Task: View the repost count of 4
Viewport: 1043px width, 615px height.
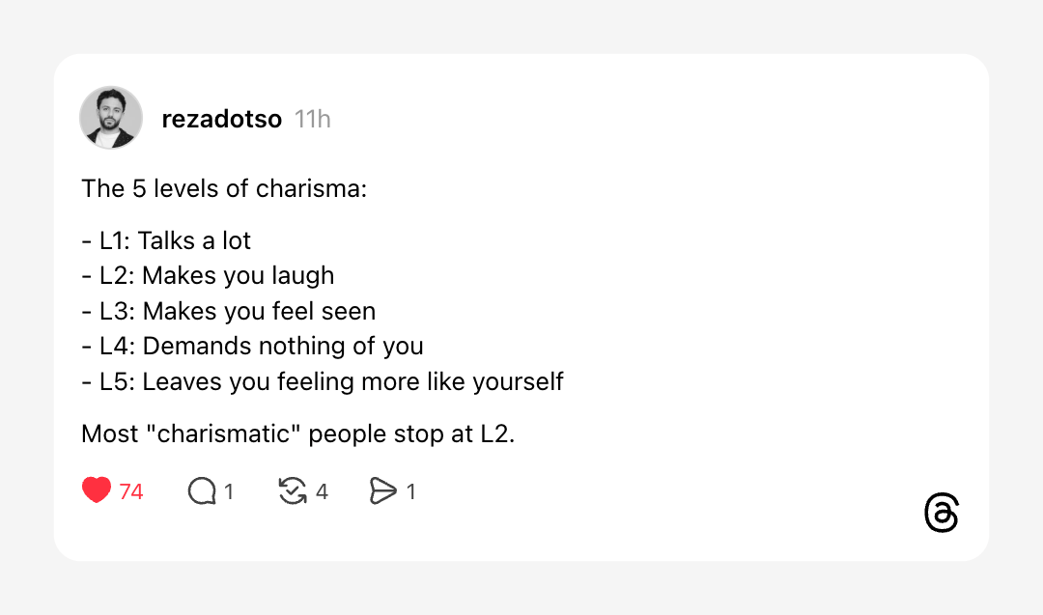Action: 322,492
